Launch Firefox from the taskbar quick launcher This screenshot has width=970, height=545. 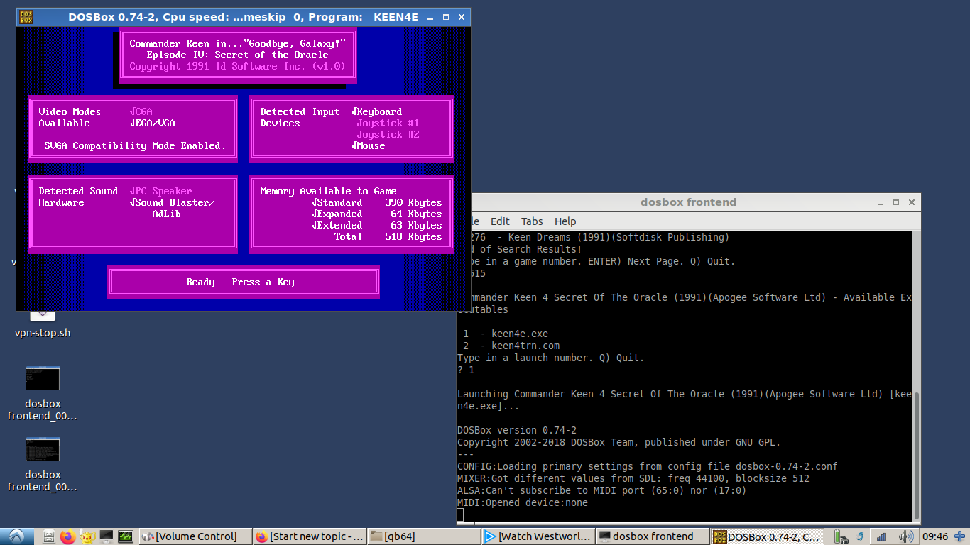pyautogui.click(x=68, y=536)
